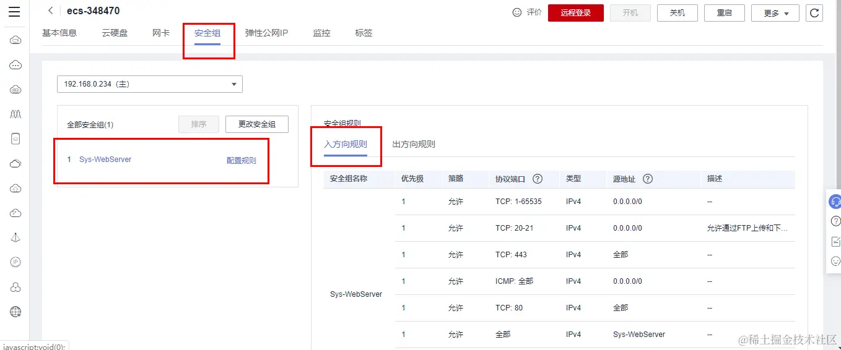Select the 安全组 tab
This screenshot has height=350, width=841.
pyautogui.click(x=207, y=33)
